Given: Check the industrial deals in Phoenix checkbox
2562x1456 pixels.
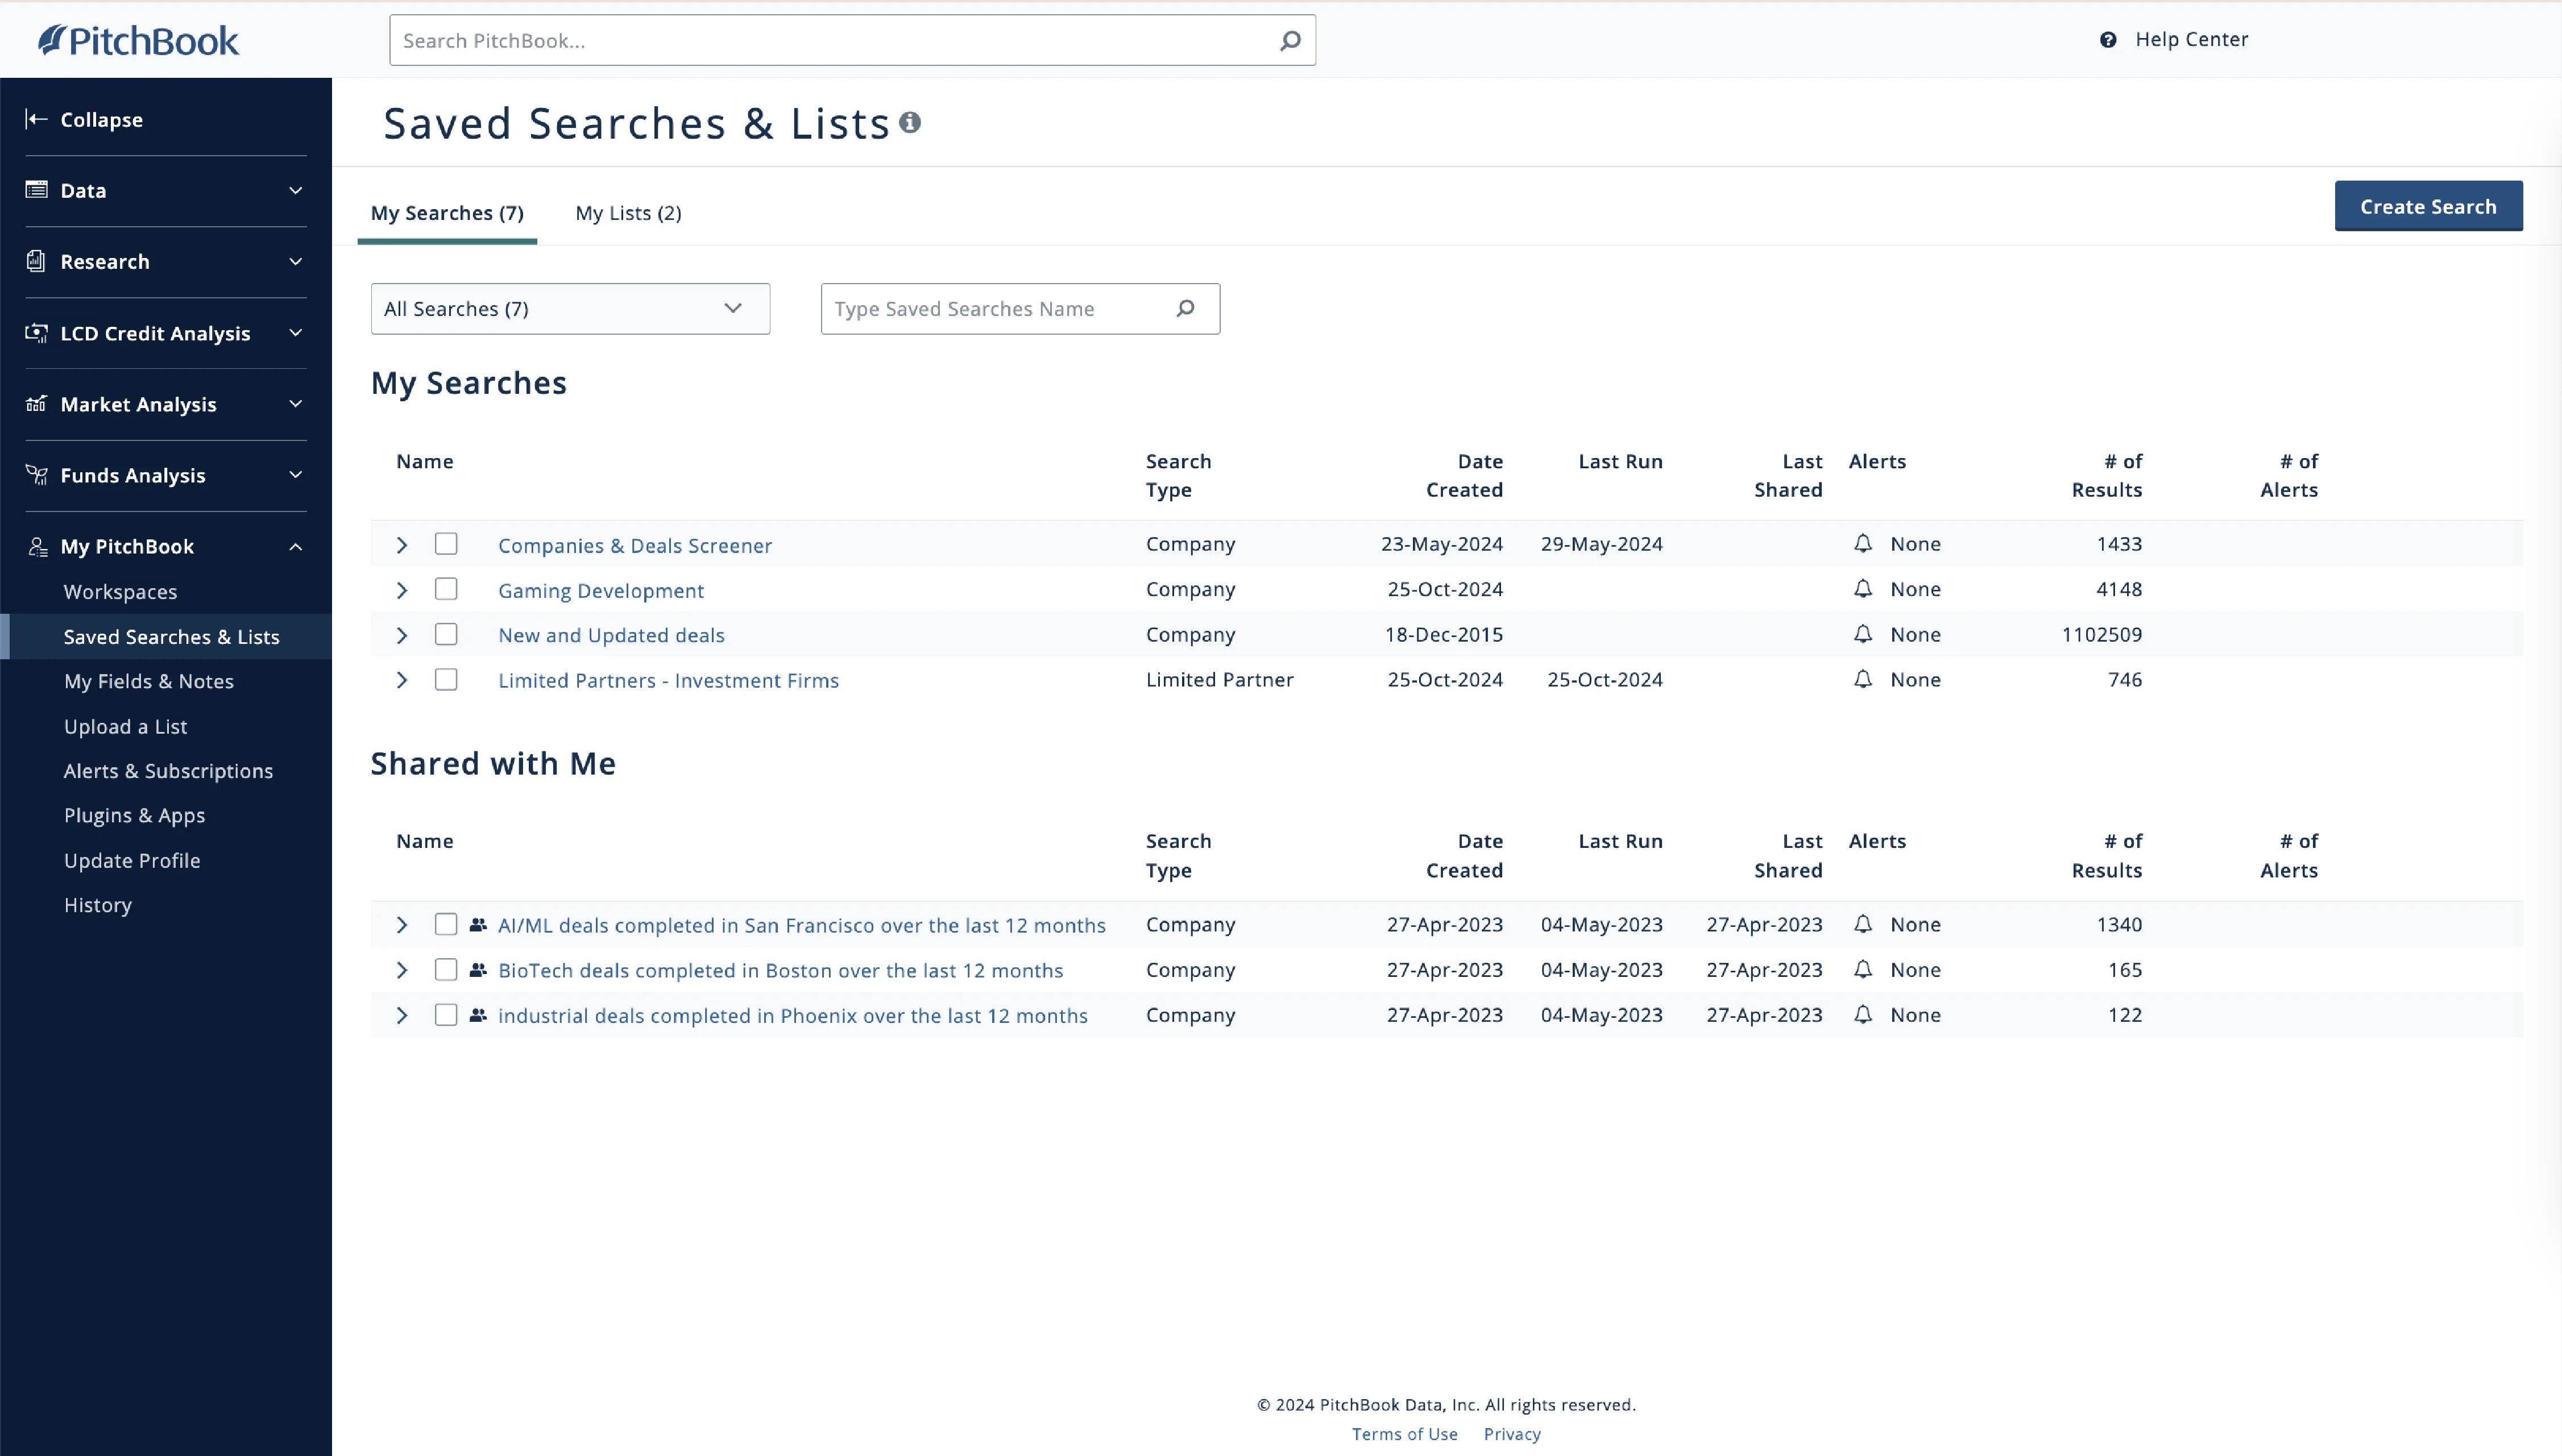Looking at the screenshot, I should [x=446, y=1014].
